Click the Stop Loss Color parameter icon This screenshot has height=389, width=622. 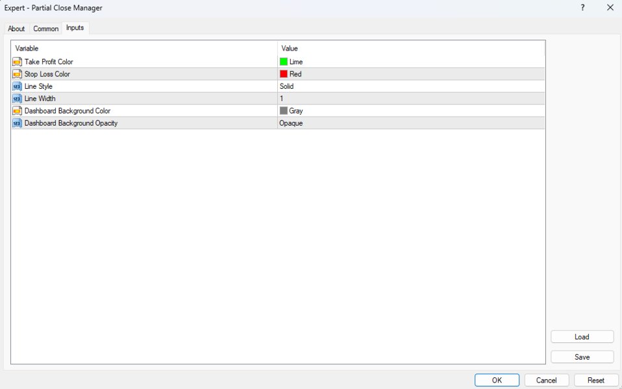pos(17,73)
